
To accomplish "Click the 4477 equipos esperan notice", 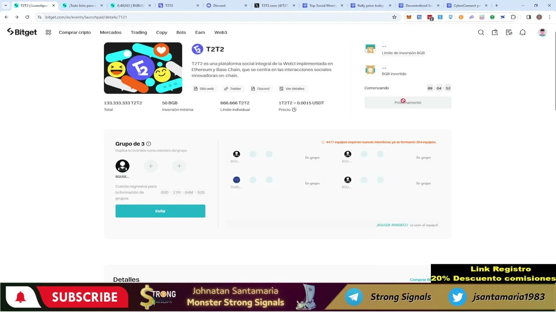I will [x=381, y=142].
